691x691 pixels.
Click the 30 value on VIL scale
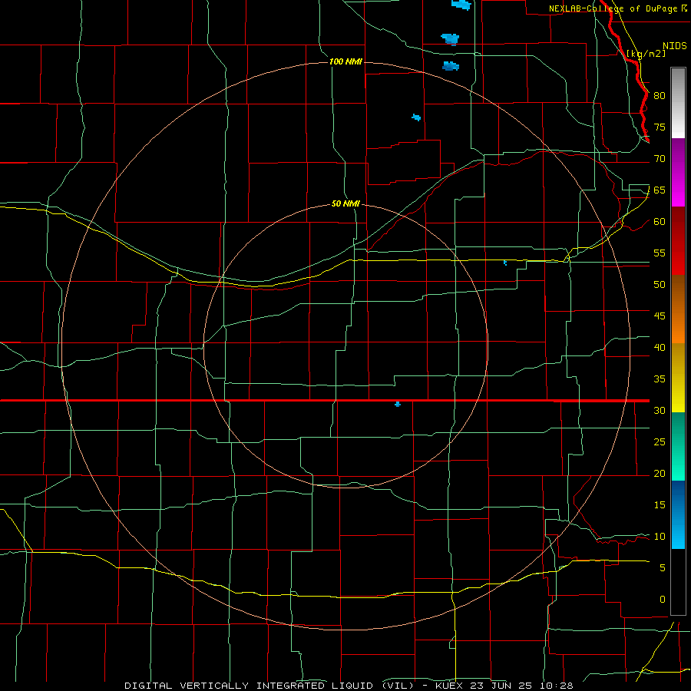660,410
